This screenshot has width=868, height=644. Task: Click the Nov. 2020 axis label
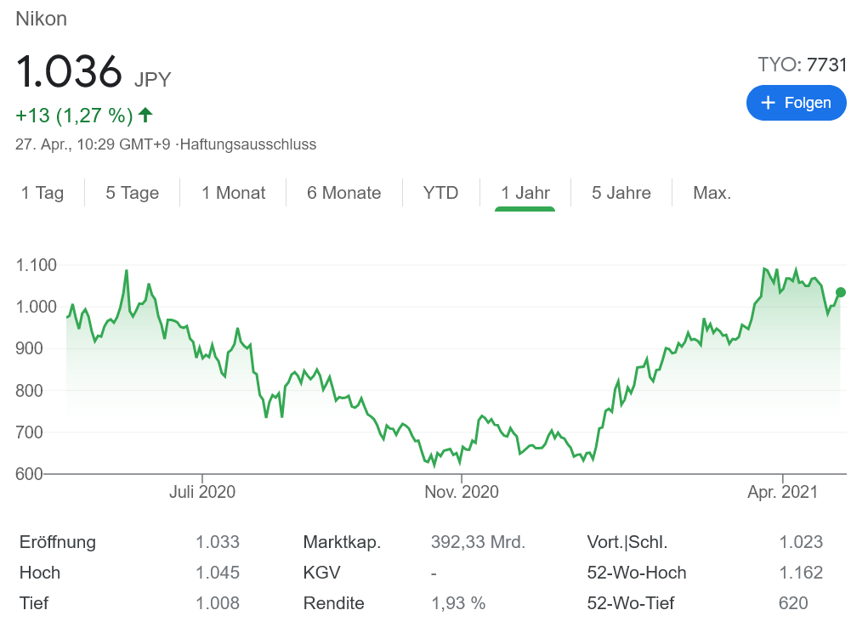[x=462, y=492]
